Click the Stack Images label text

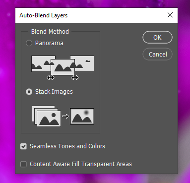(54, 92)
